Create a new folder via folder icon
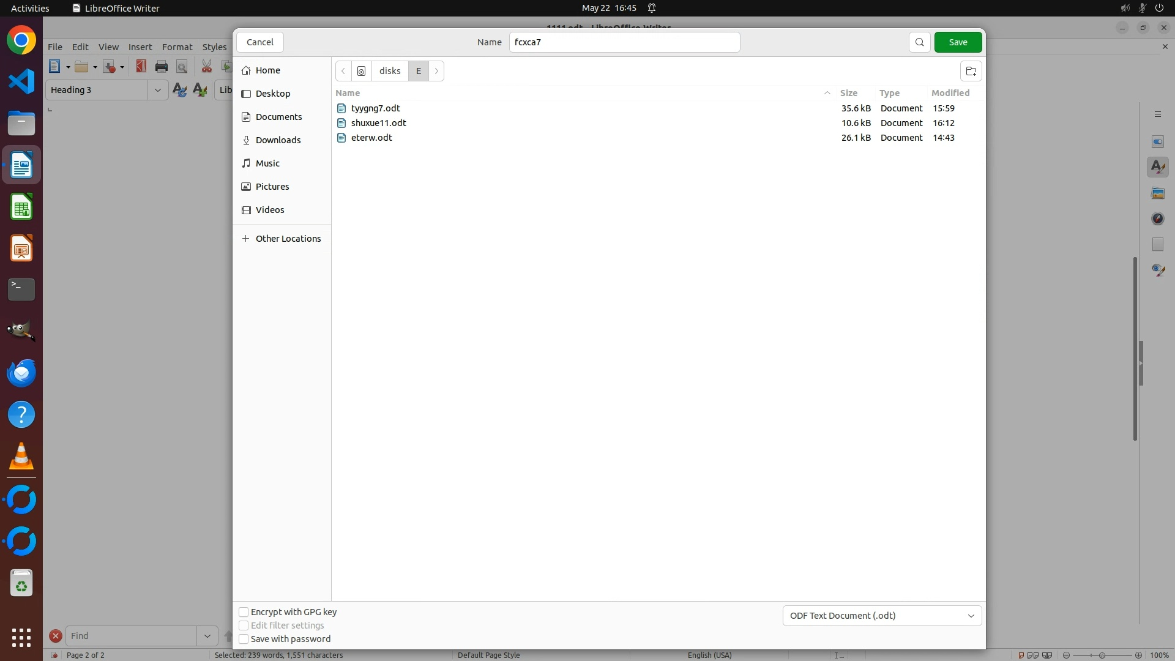This screenshot has height=661, width=1175. click(x=971, y=71)
